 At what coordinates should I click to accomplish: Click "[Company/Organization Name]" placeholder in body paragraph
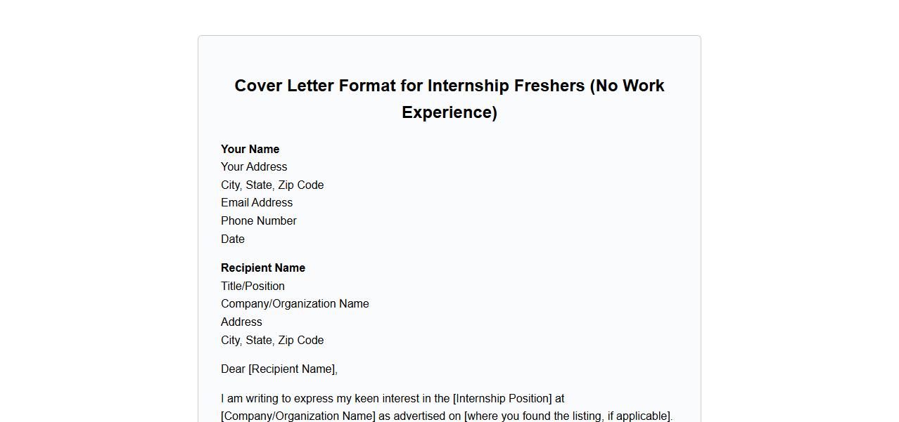298,416
